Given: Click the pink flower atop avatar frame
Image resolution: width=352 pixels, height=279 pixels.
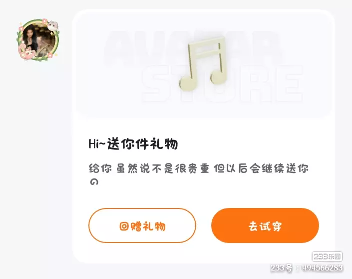Looking at the screenshot, I should (x=44, y=21).
